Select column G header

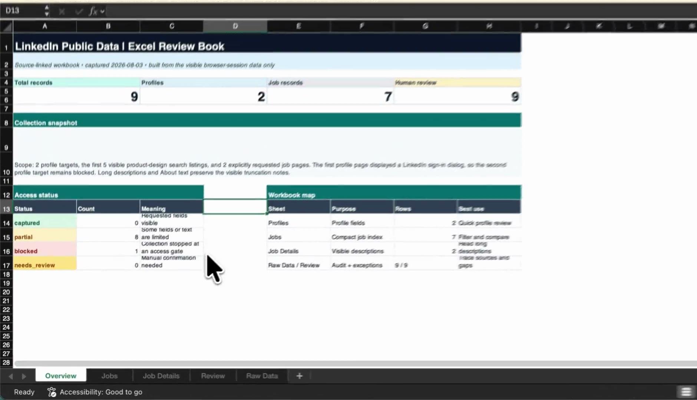(425, 26)
